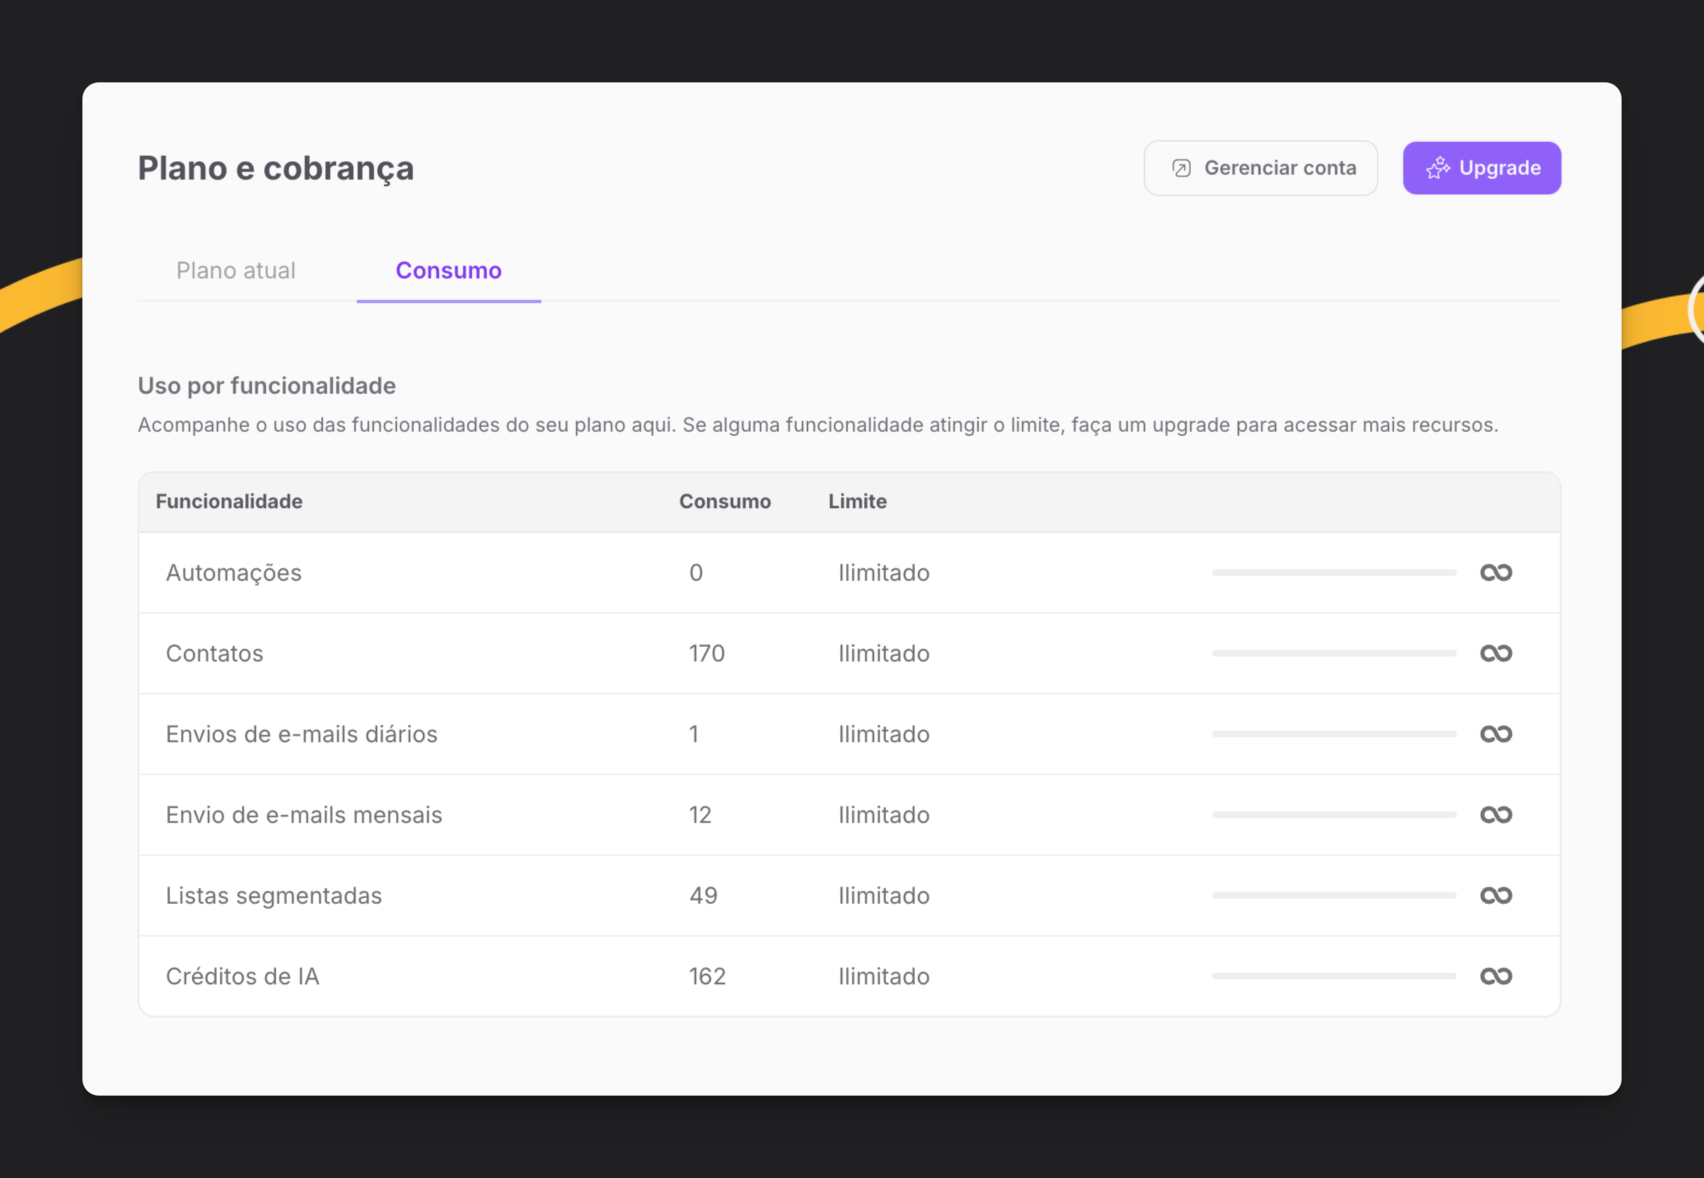Viewport: 1704px width, 1178px height.
Task: Click the Consumo column header in table
Action: point(724,501)
